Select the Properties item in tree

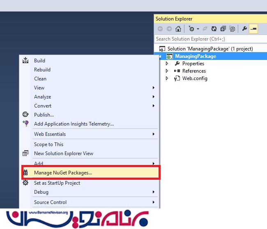click(x=193, y=64)
